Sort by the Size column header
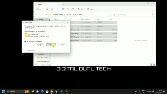Screen dimensions: 167x94 111,19
